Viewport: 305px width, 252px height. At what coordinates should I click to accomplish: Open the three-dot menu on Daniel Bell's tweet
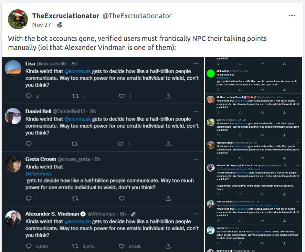coord(196,112)
